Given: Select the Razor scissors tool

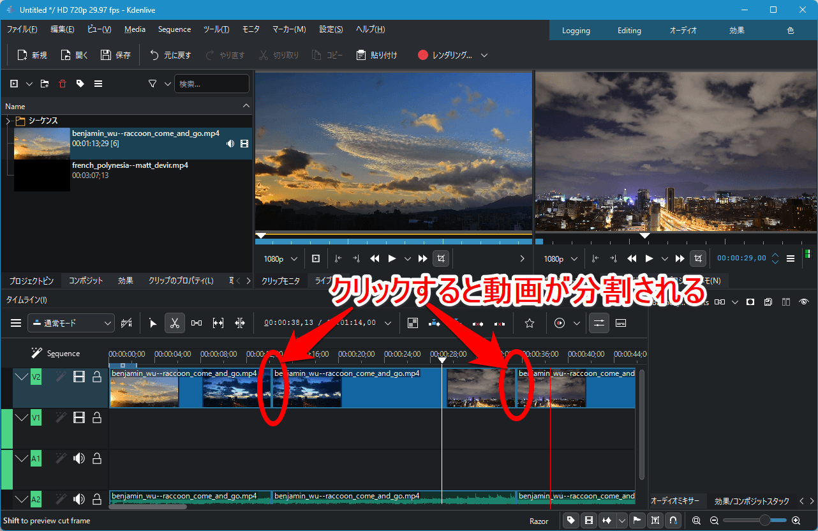Looking at the screenshot, I should point(174,323).
